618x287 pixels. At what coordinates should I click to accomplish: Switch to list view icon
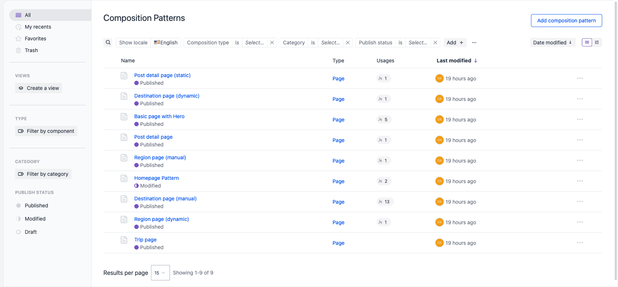point(587,43)
